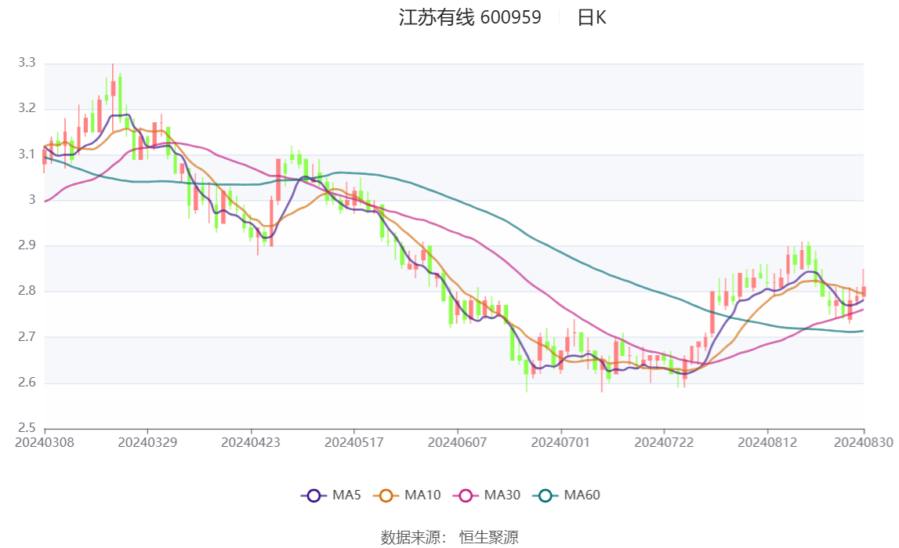Toggle the MA5 legend series
This screenshot has height=548, width=899.
click(x=331, y=495)
